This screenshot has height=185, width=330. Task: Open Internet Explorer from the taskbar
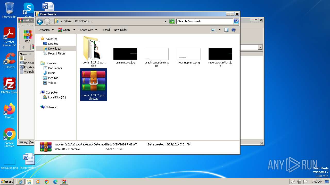pyautogui.click(x=20, y=182)
